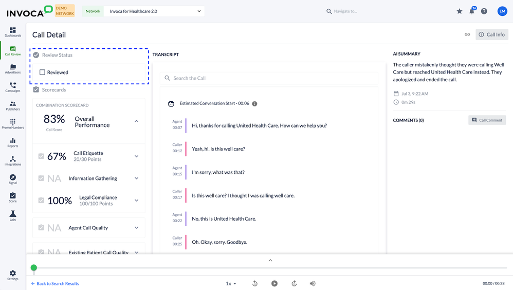Click the Review Status check icon
Viewport: 513px width, 290px height.
pyautogui.click(x=36, y=55)
